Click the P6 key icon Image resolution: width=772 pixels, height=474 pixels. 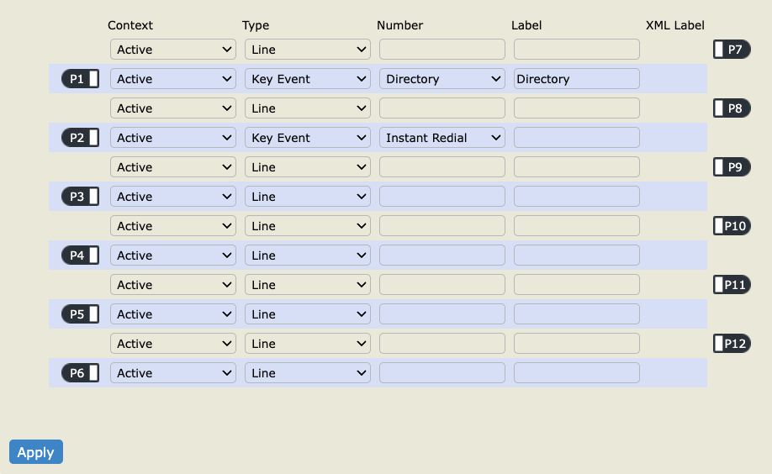[80, 373]
